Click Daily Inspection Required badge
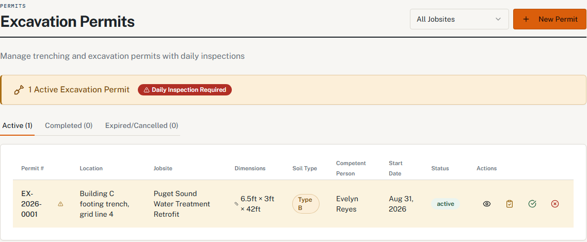Viewport: 587px width, 242px height. 185,90
